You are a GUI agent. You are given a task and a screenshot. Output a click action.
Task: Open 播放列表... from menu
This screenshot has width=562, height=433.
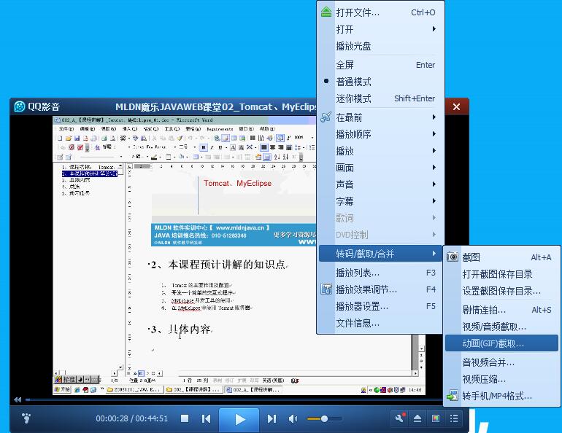pos(381,273)
